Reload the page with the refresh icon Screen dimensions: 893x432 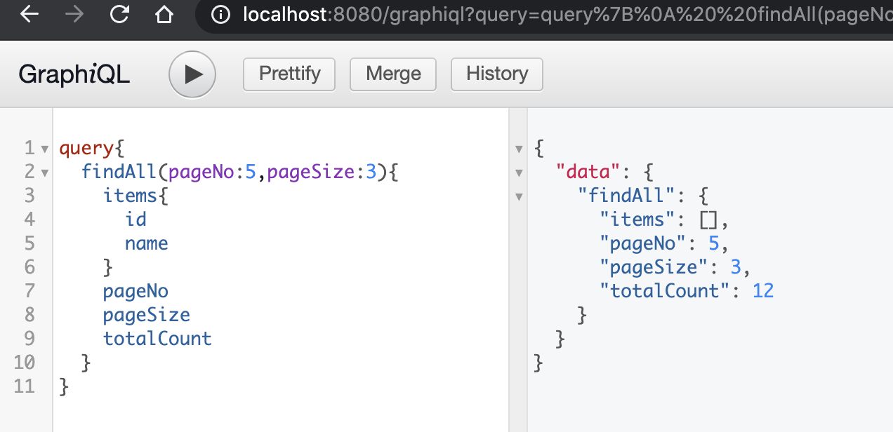[120, 14]
